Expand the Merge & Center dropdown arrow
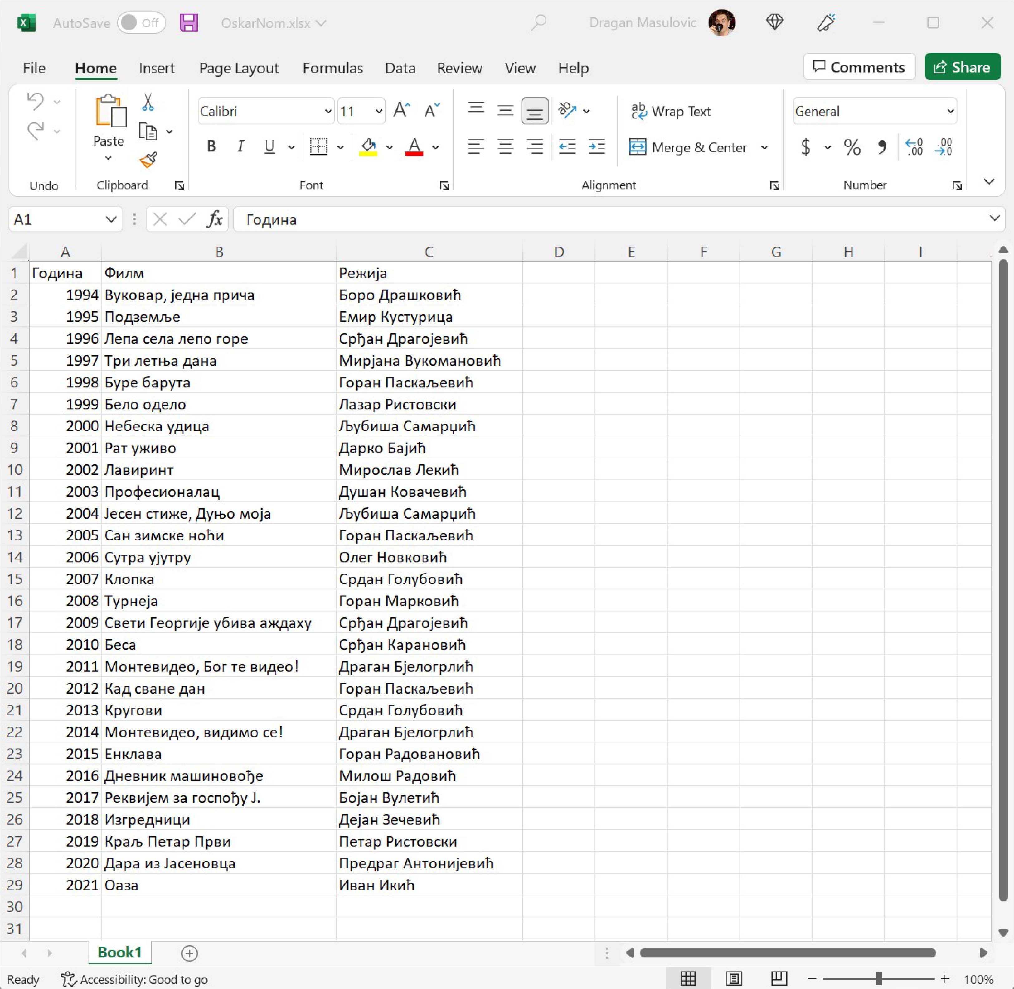The width and height of the screenshot is (1014, 989). coord(764,147)
